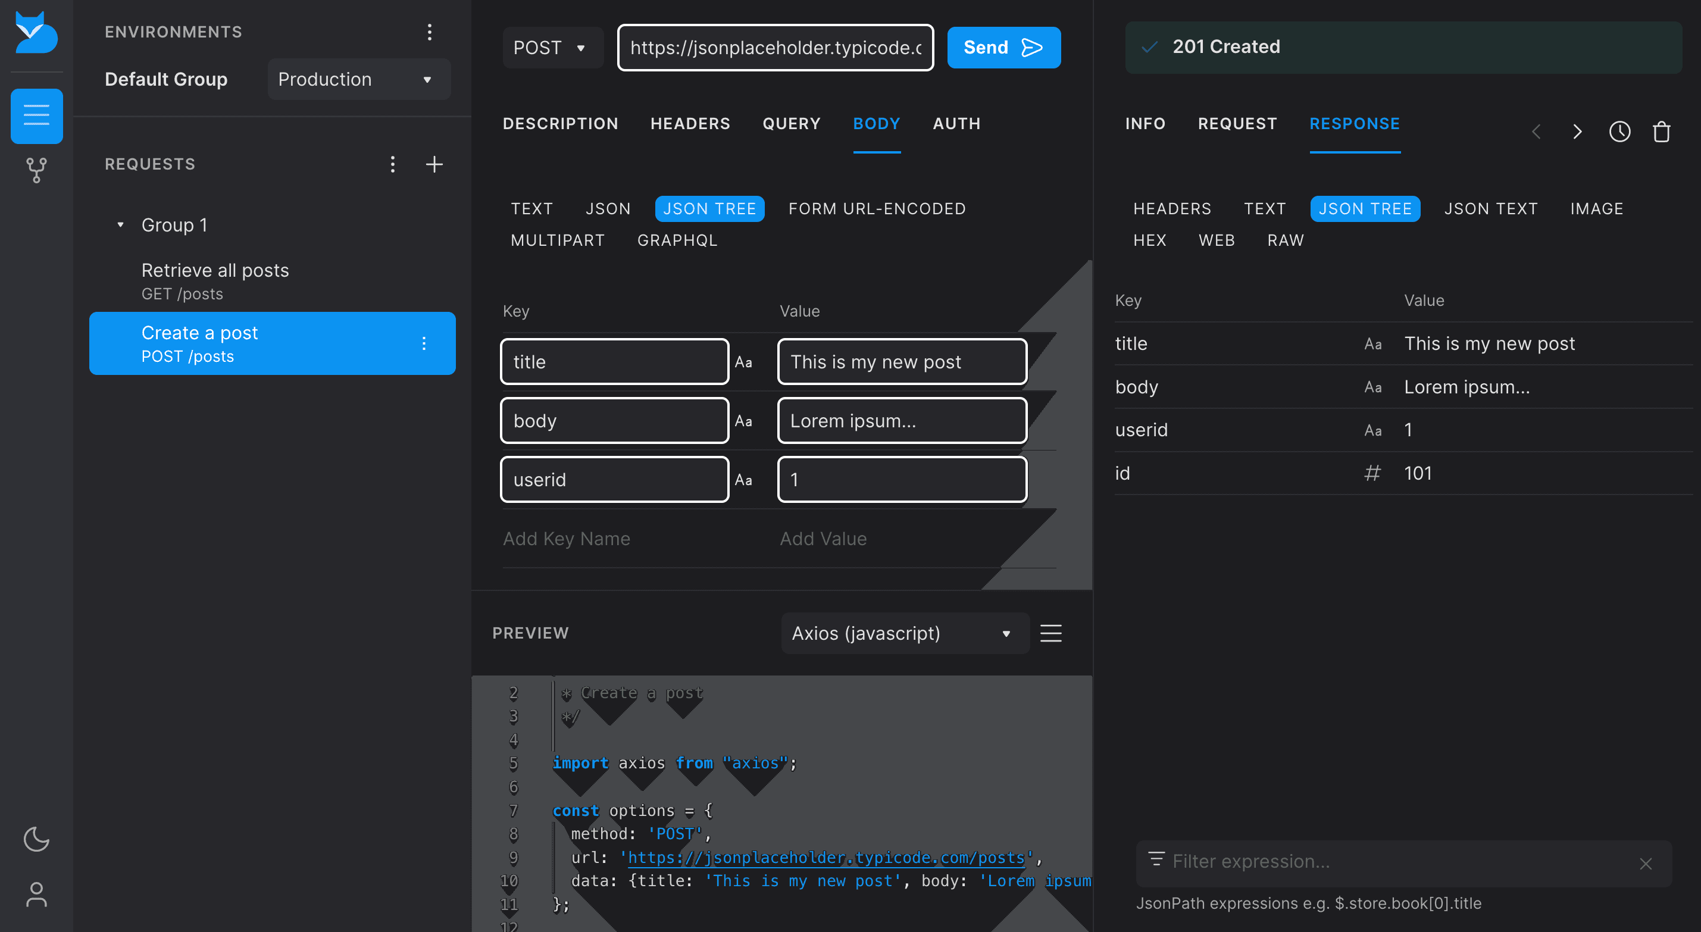Select Form URL-Encoded body format
This screenshot has height=932, width=1701.
pos(877,209)
